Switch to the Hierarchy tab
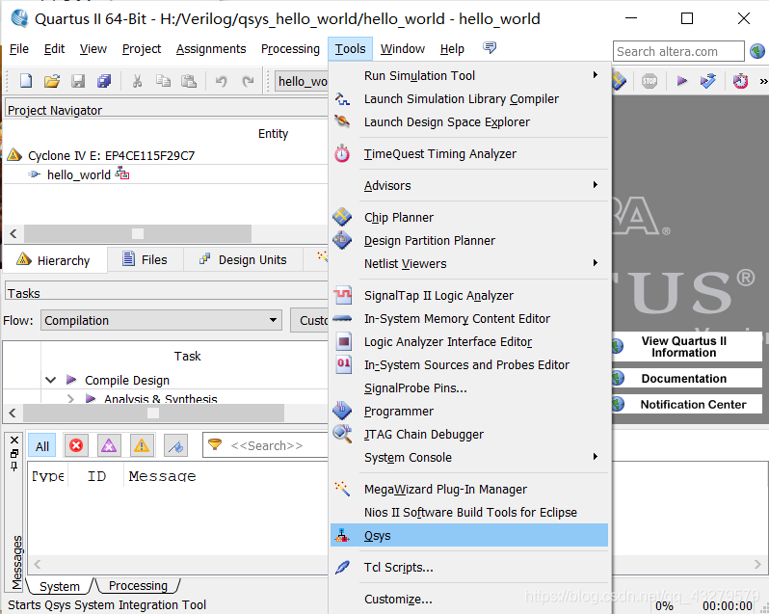 pos(54,260)
